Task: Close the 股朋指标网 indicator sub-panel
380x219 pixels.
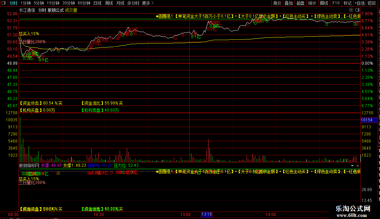Action: click(x=358, y=165)
